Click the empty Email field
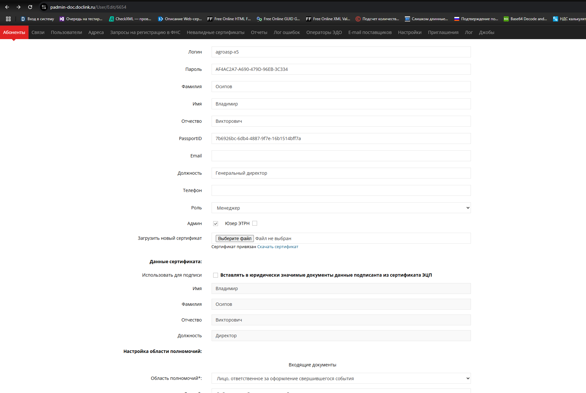The height and width of the screenshot is (393, 586). (341, 156)
